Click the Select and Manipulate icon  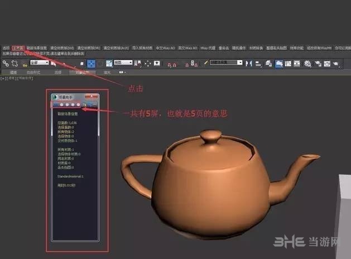pyautogui.click(x=147, y=64)
